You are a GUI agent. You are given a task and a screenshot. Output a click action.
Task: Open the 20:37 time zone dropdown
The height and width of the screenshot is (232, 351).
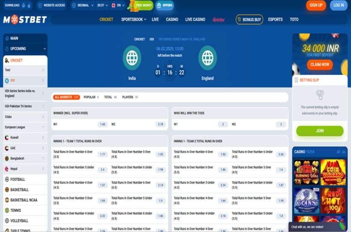(102, 6)
